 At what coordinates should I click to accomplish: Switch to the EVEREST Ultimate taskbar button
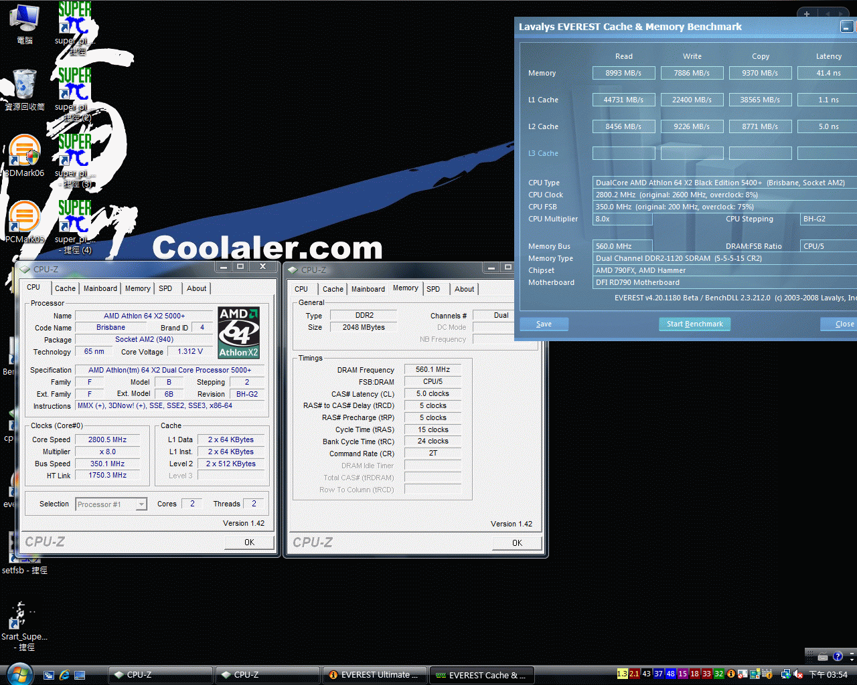click(x=374, y=675)
